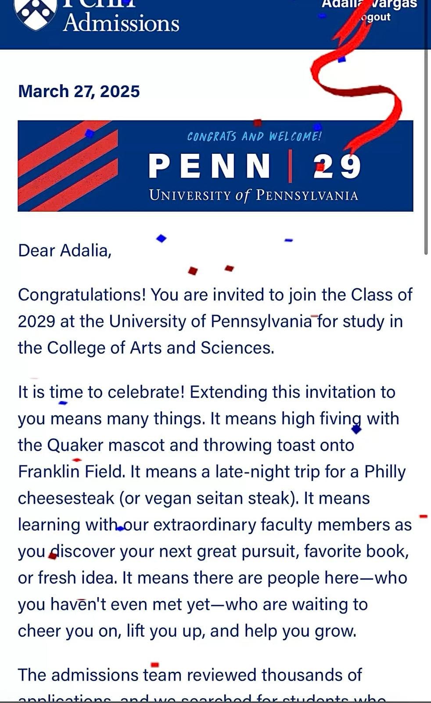Image resolution: width=431 pixels, height=703 pixels.
Task: Click the 'Franklin Field' text in the letter
Action: (x=72, y=472)
